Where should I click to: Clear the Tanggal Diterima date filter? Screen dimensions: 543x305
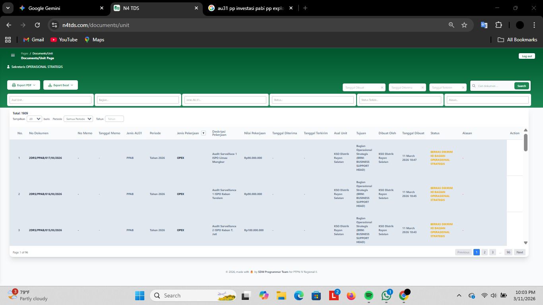[x=422, y=87]
